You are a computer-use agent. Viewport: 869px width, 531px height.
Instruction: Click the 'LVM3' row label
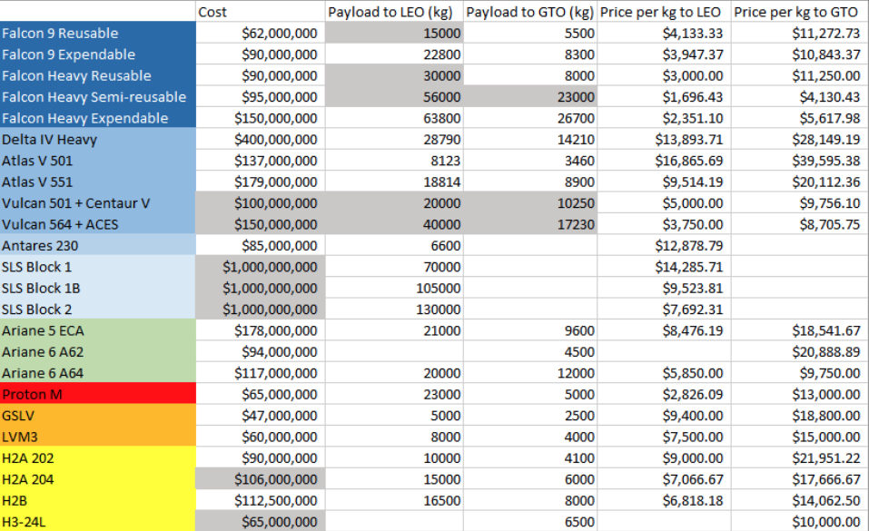[98, 437]
